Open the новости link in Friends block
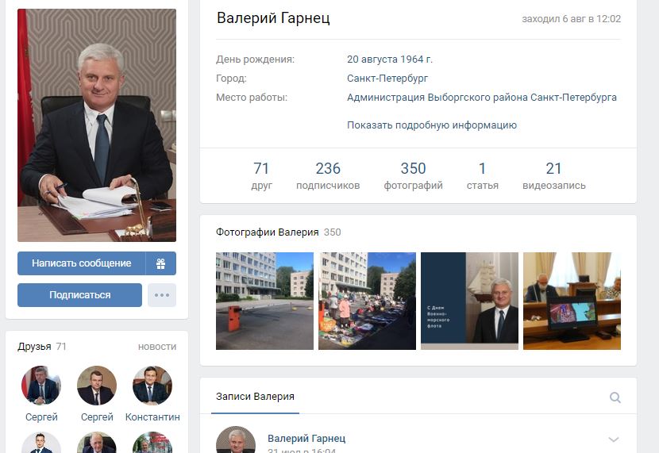Viewport: 659px width, 453px height. (157, 347)
